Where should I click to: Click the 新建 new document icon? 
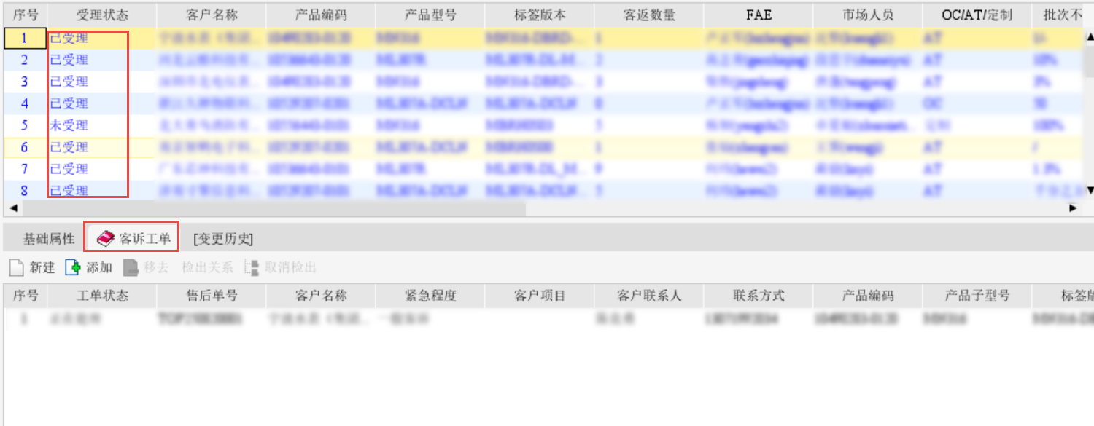point(16,267)
